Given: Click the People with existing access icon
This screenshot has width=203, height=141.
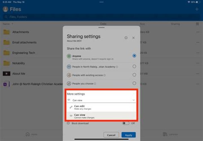Looking at the screenshot, I should pos(69,75).
